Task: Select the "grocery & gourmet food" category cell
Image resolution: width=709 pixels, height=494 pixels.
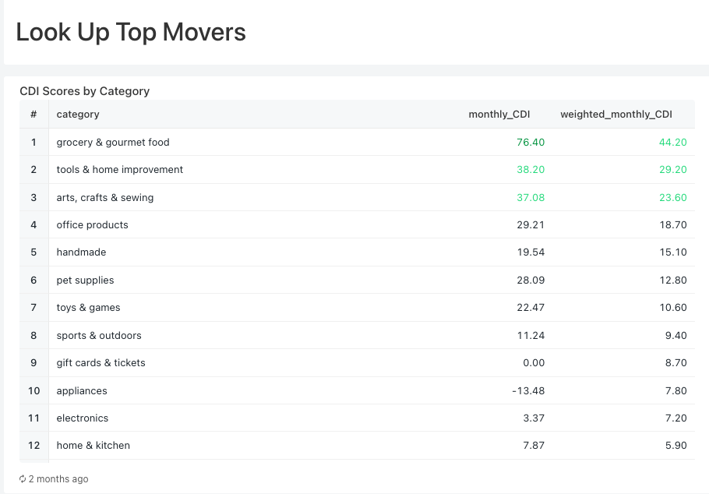Action: point(113,143)
